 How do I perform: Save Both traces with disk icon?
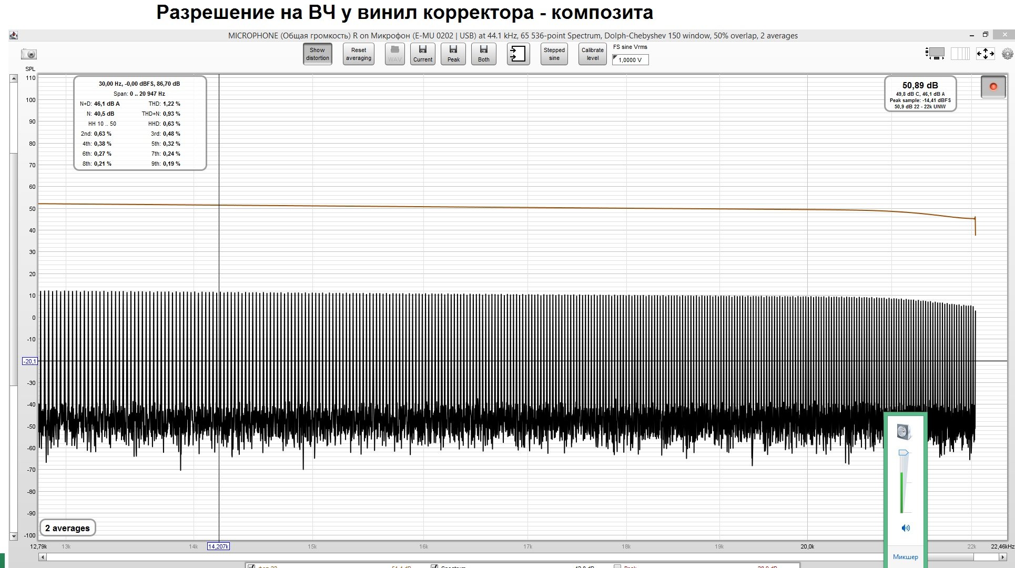[x=483, y=54]
